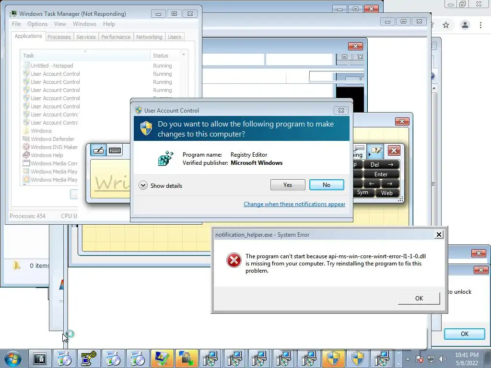This screenshot has height=368, width=491.
Task: Open the keys-and-computer taskbar icon
Action: pyautogui.click(x=89, y=358)
